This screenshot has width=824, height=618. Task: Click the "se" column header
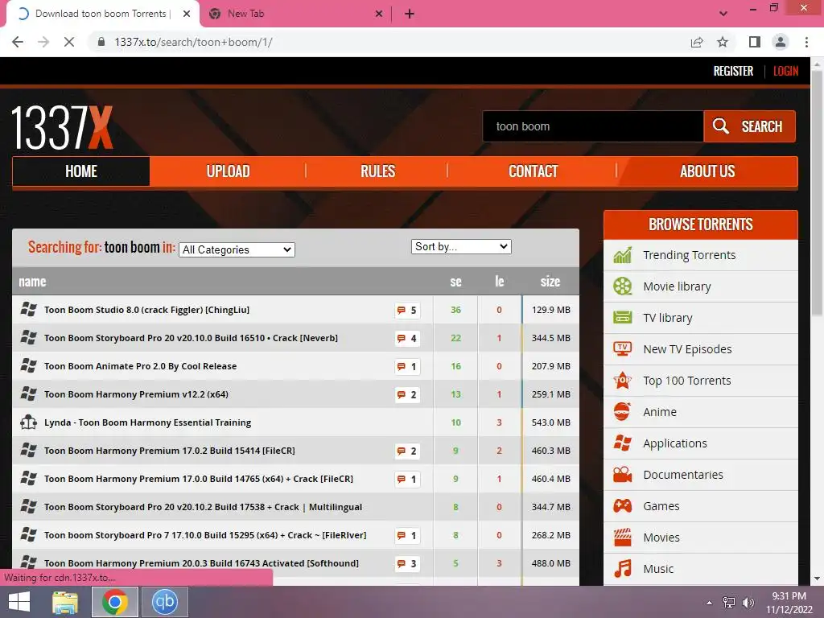pos(455,282)
